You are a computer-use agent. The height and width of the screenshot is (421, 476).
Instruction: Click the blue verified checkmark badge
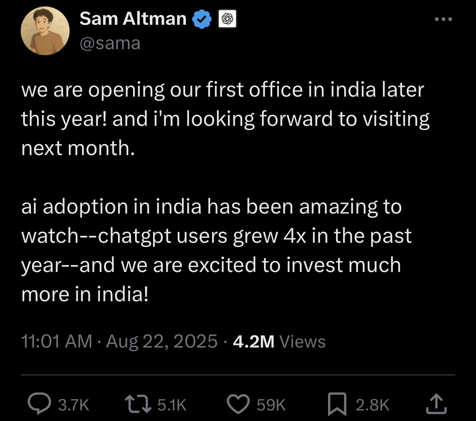click(x=201, y=19)
